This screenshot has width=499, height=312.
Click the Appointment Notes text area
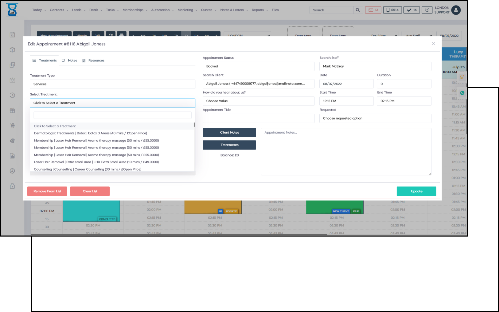click(346, 151)
